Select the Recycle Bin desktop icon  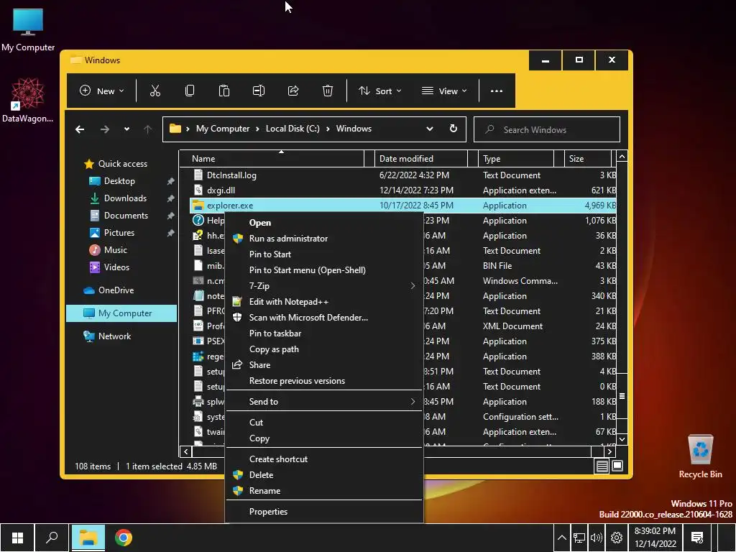click(700, 456)
